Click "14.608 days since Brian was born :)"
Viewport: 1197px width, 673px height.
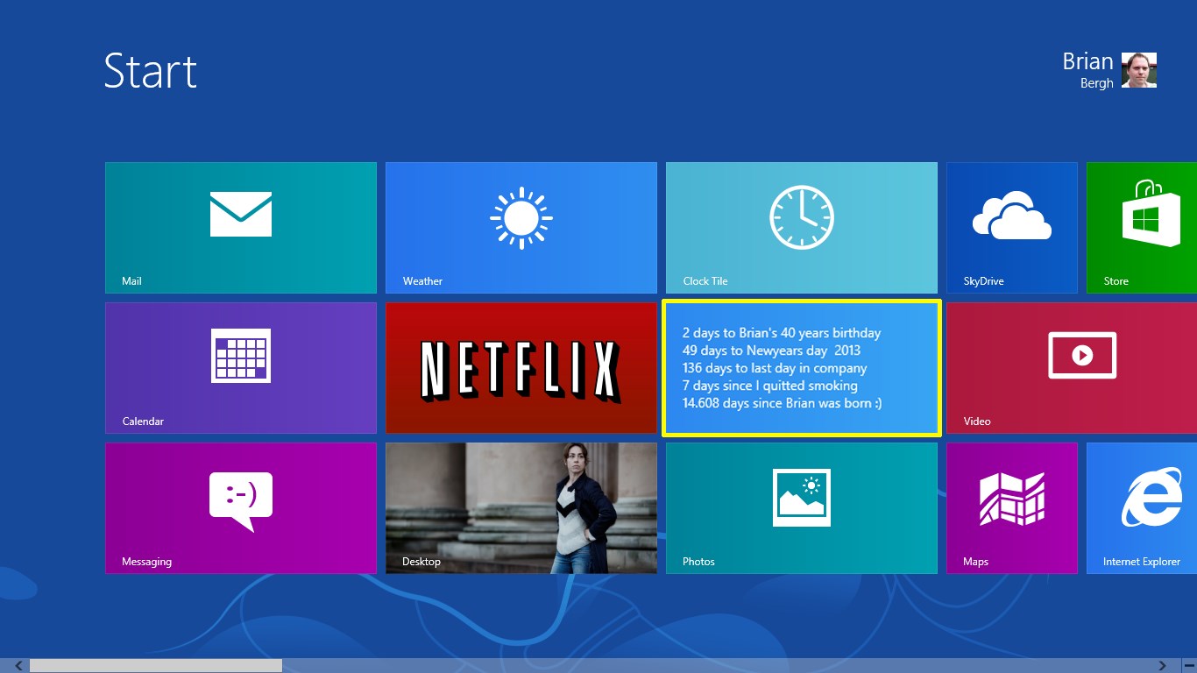(783, 403)
